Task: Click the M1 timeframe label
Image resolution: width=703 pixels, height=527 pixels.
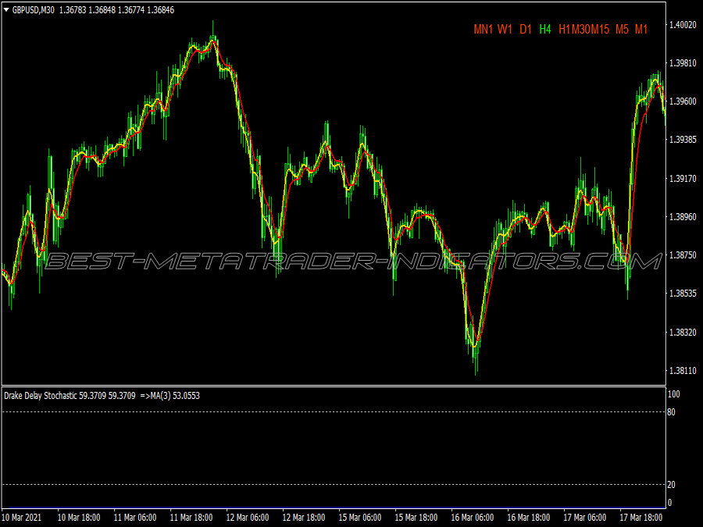Action: [x=641, y=30]
